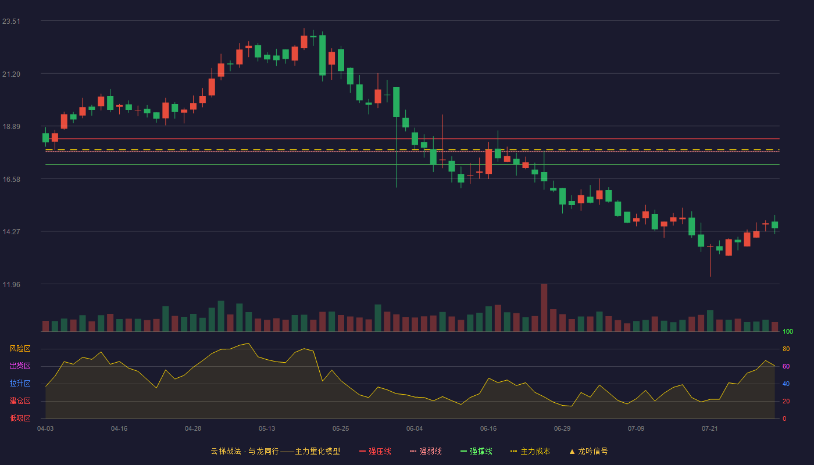Screen dimensions: 814x465
Task: Click the 20 indicator scale value
Action: (786, 402)
